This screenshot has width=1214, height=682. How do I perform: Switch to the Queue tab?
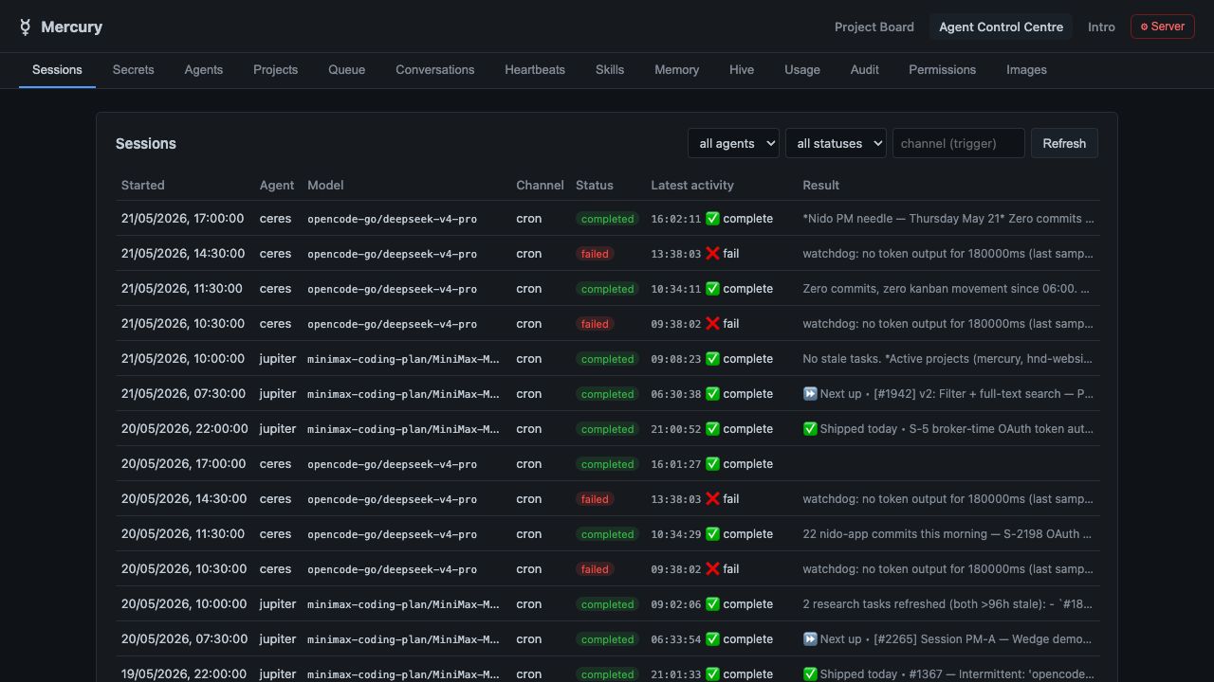pyautogui.click(x=346, y=70)
